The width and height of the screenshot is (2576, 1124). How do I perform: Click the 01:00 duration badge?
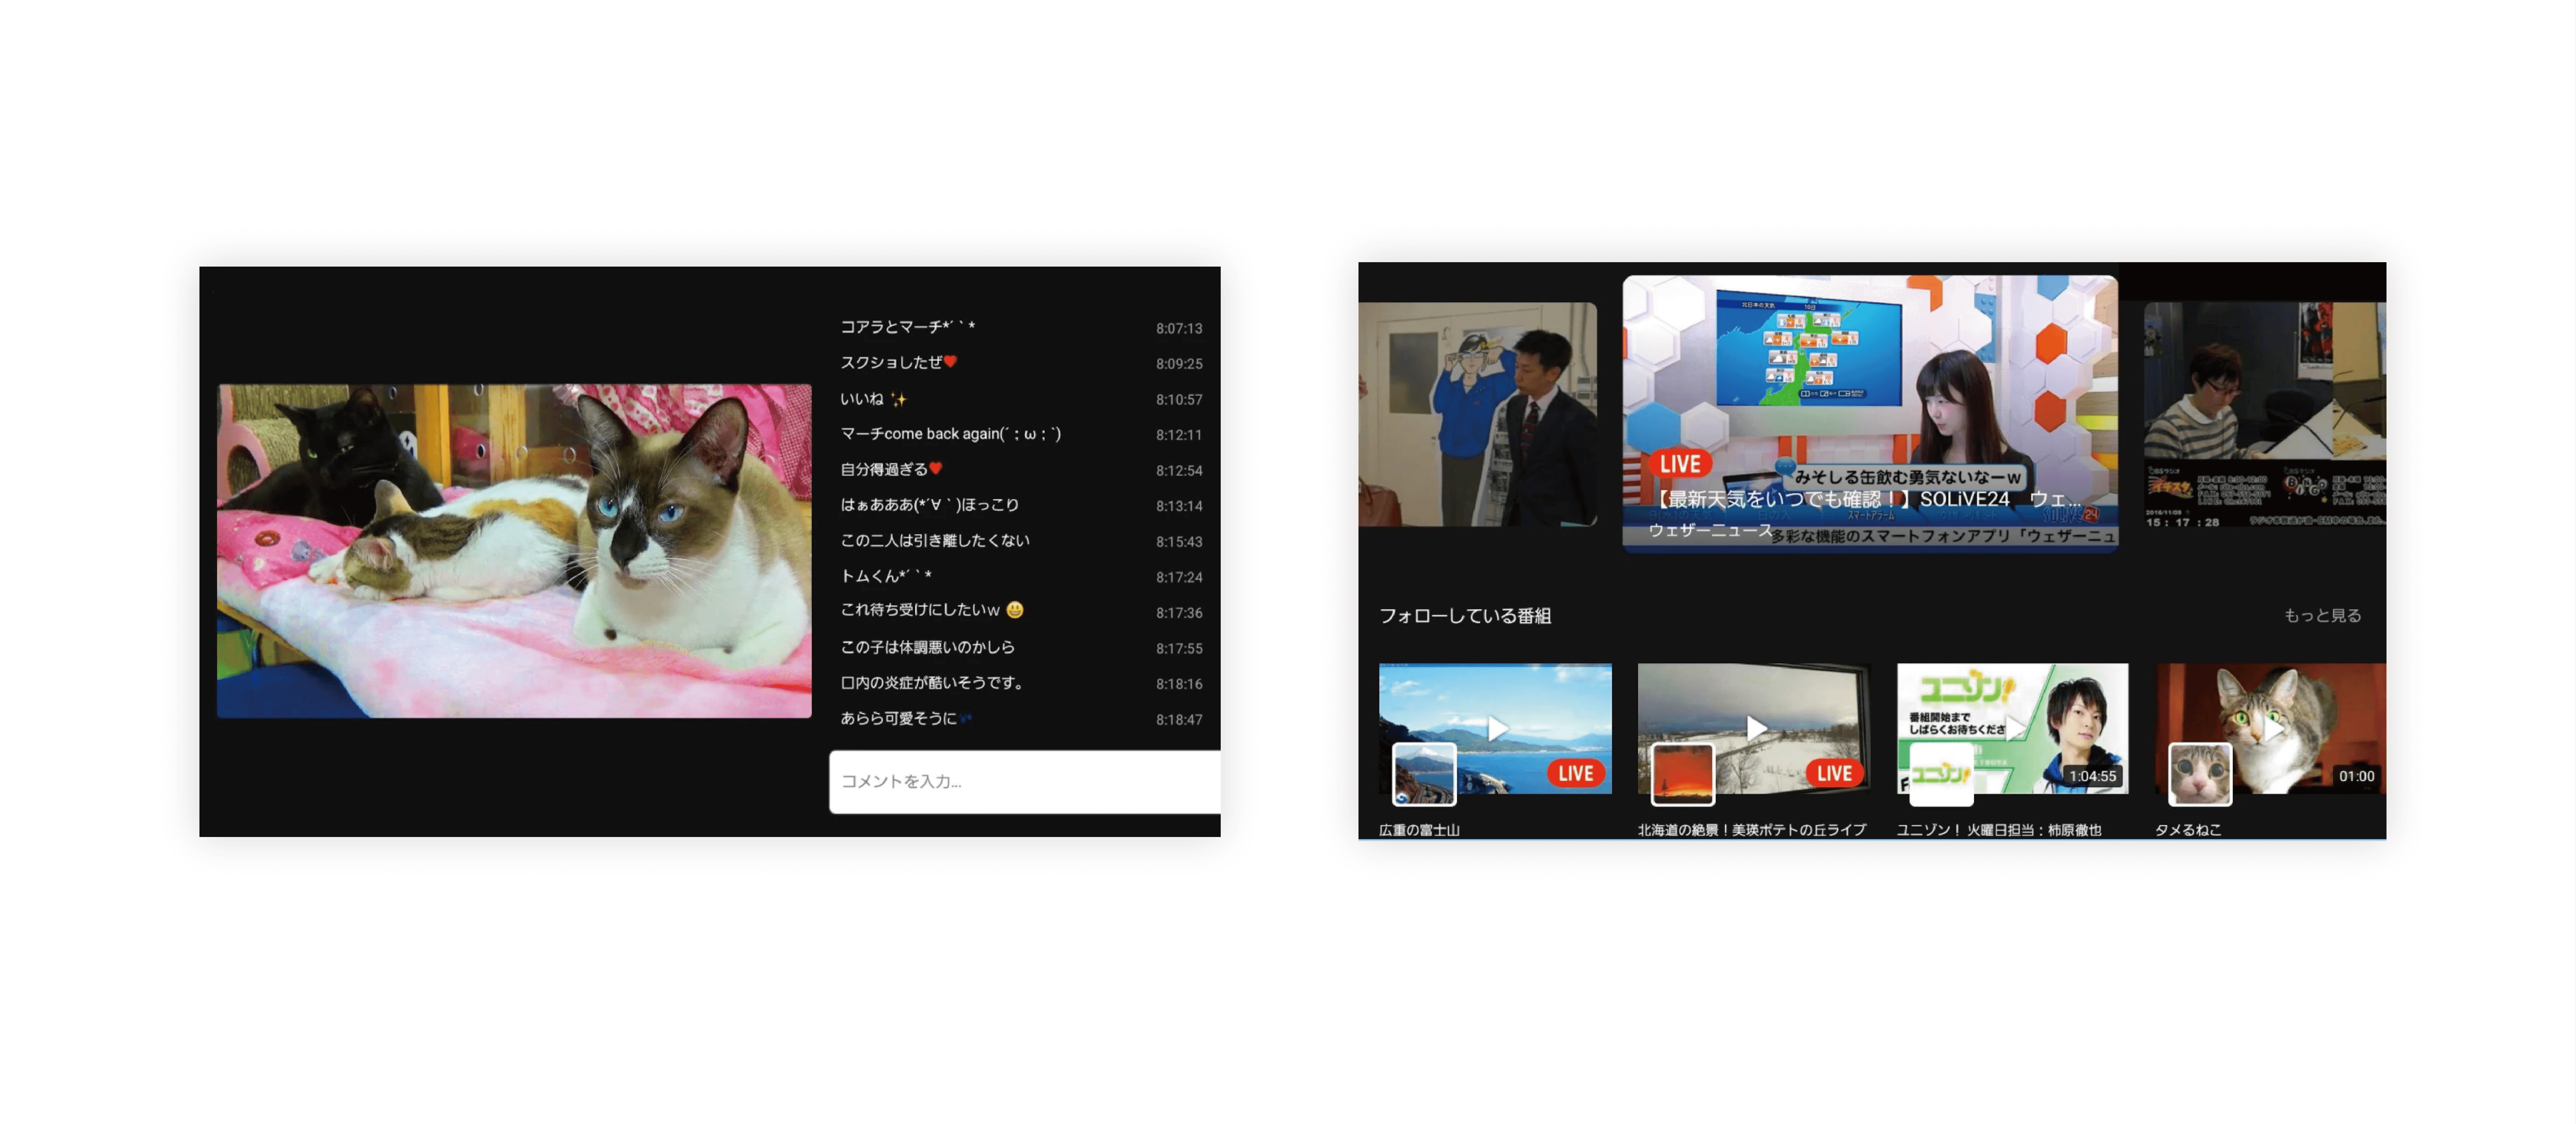[2356, 776]
